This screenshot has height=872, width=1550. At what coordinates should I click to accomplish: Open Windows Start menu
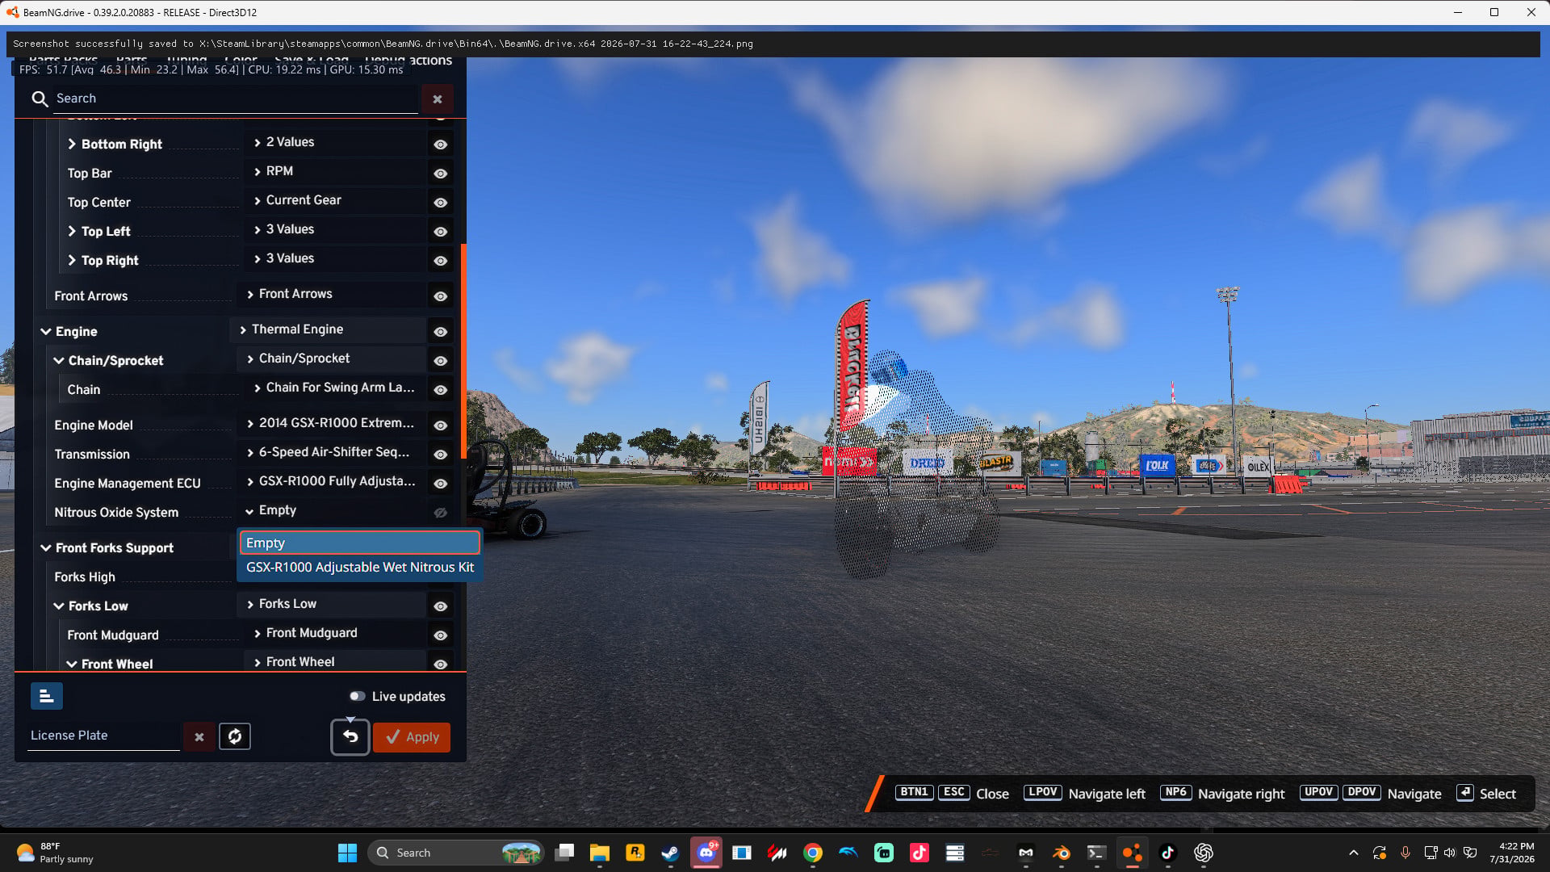click(x=347, y=853)
